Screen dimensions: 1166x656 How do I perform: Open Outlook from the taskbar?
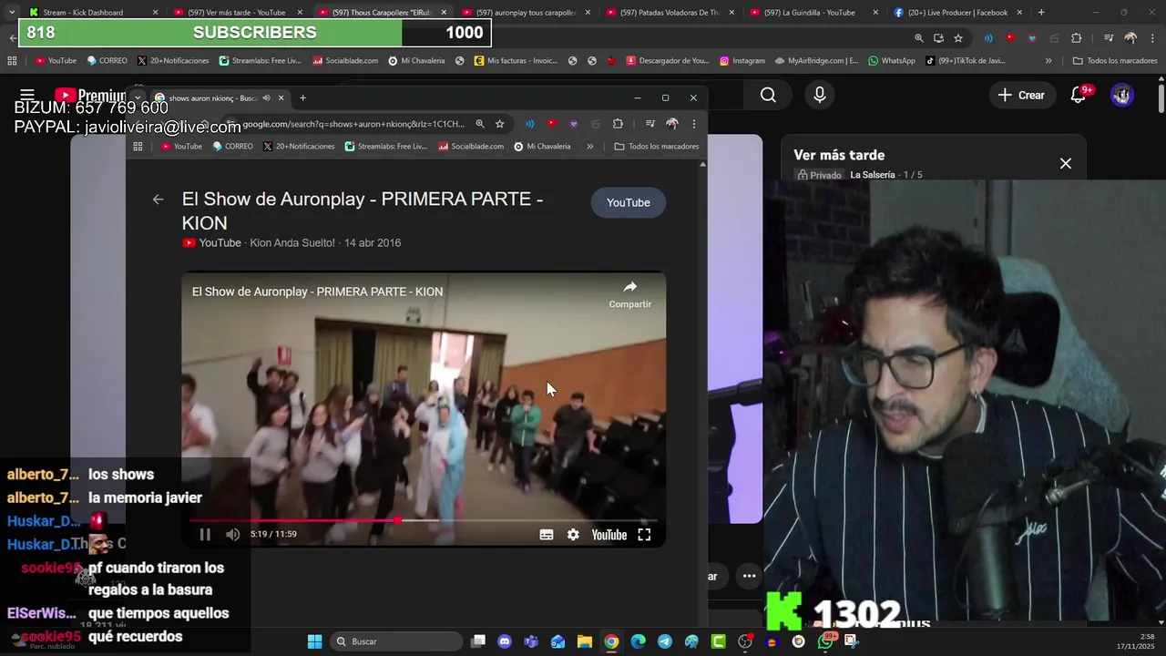point(558,641)
